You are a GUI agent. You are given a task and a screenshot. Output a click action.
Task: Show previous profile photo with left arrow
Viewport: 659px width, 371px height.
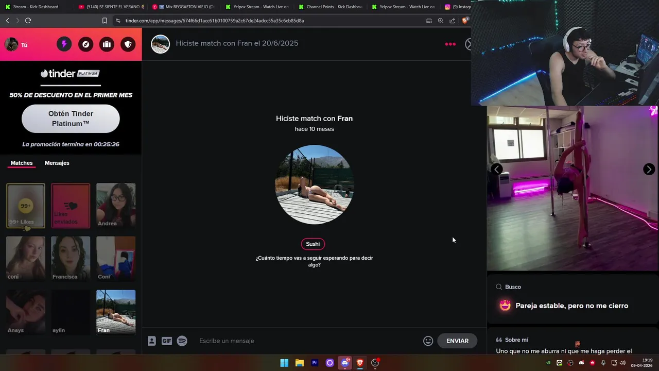(496, 170)
